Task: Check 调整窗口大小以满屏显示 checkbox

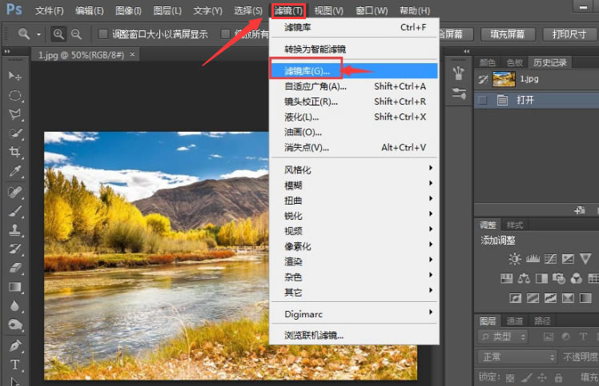Action: (103, 34)
